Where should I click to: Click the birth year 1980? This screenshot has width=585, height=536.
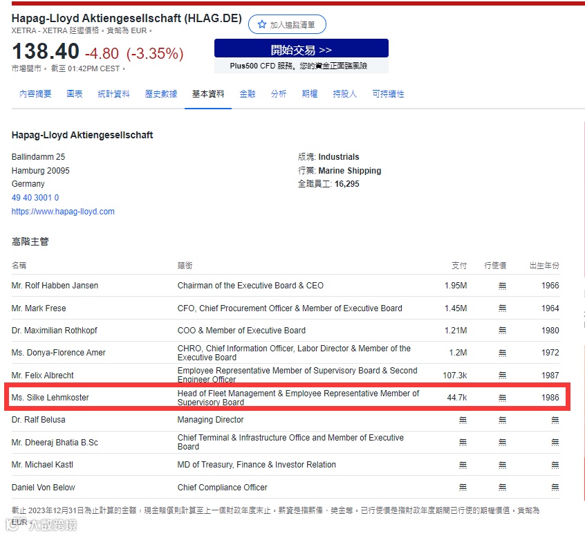[550, 331]
